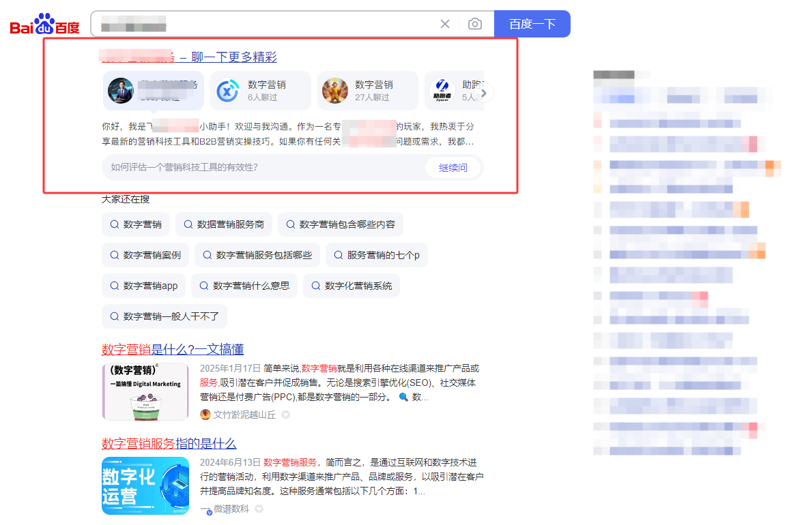Search related term 数字营销一般人干不了

[164, 316]
